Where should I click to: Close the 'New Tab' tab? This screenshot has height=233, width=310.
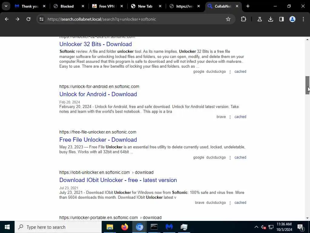tap(160, 6)
